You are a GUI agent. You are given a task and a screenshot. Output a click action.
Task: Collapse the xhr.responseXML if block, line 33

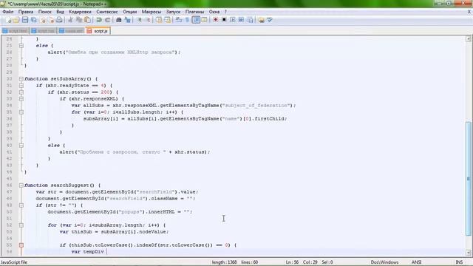21,98
